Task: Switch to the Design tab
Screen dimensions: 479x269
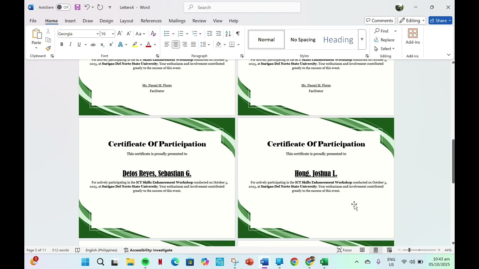Action: (106, 21)
